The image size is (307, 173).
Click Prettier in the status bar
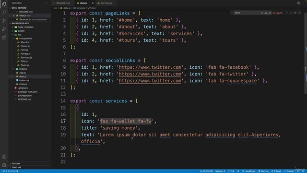click(x=289, y=171)
